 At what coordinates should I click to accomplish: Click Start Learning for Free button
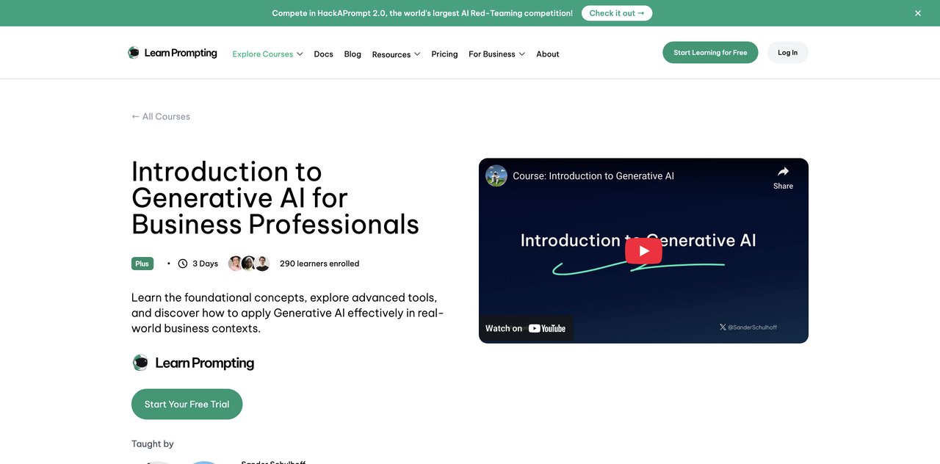tap(710, 52)
